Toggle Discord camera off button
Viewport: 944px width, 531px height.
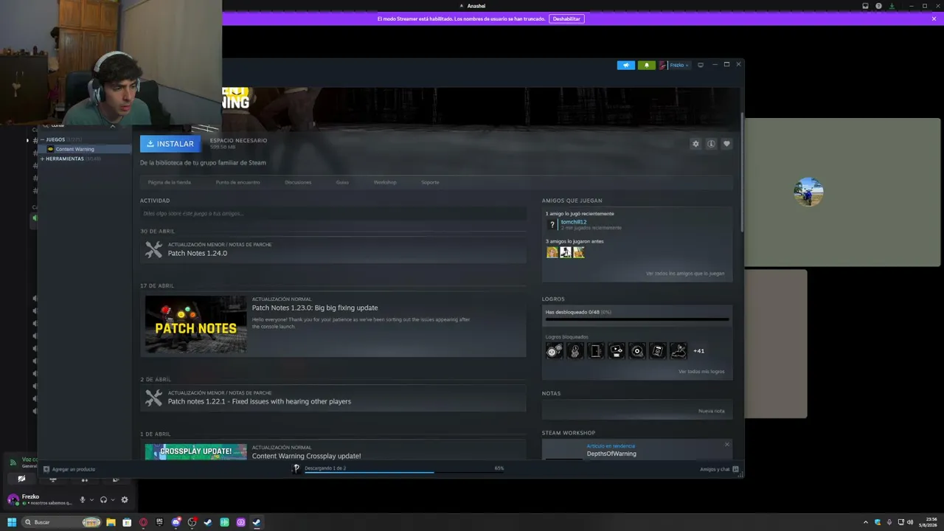[x=21, y=479]
